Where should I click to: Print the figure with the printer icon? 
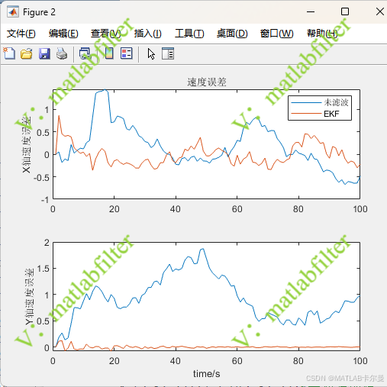point(62,53)
